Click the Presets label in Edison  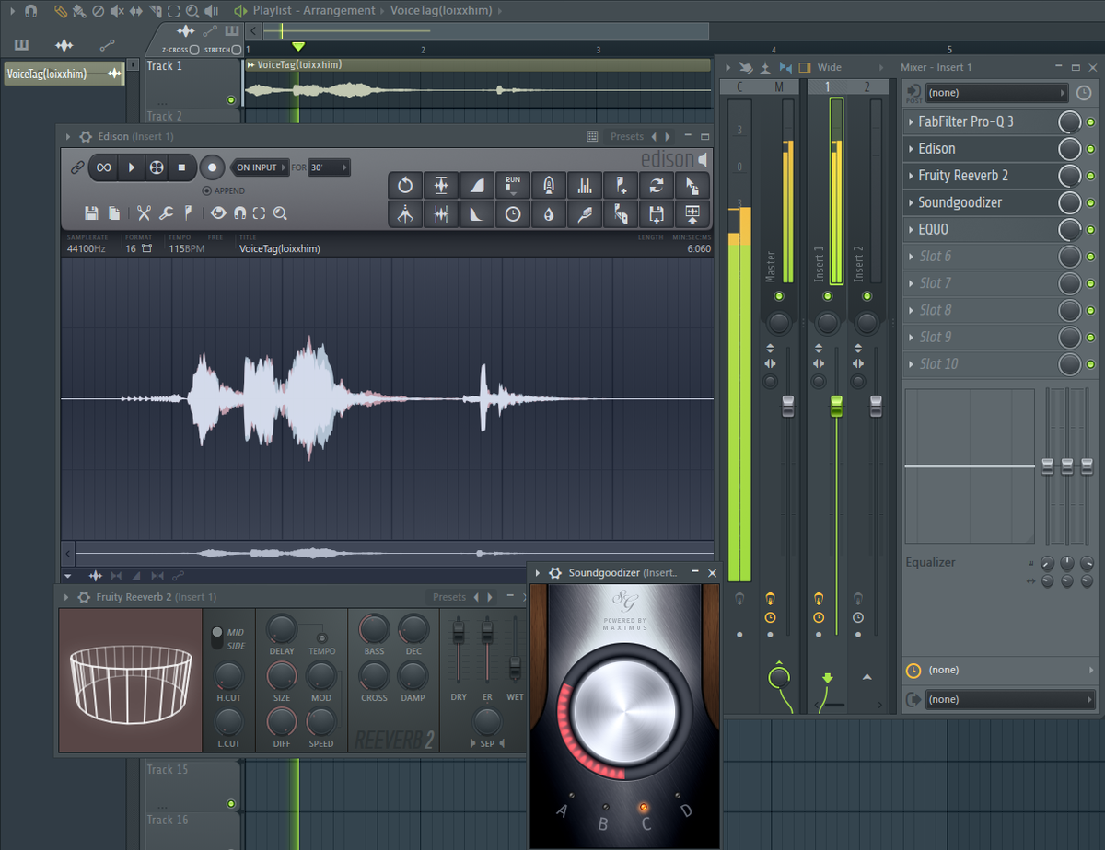(x=627, y=137)
